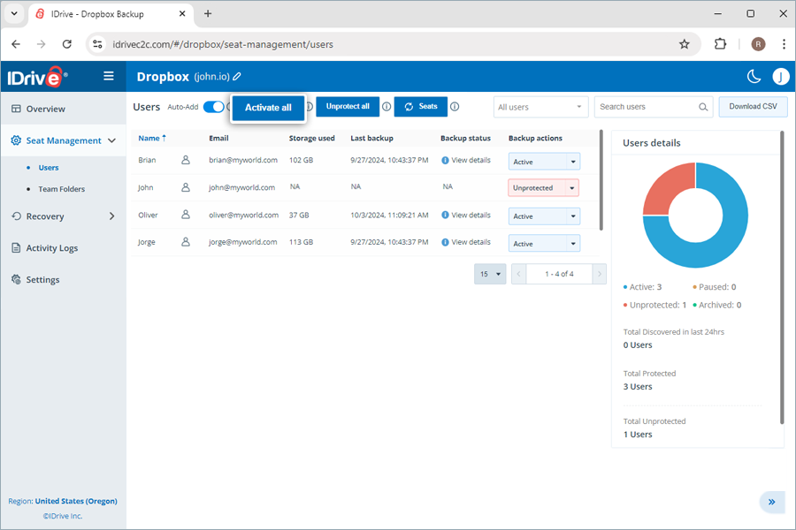Show info icon next to Activate all
Screen dimensions: 796x530
tap(310, 107)
